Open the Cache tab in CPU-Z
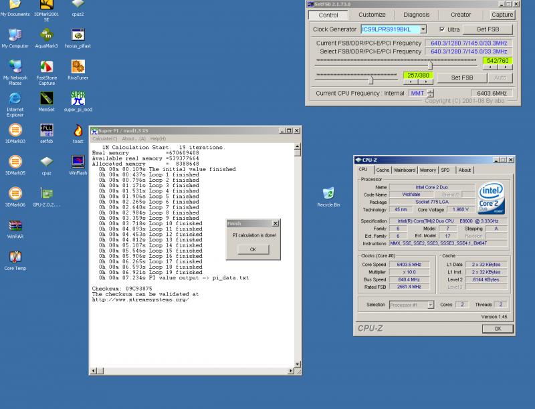This screenshot has width=535, height=409. 383,170
